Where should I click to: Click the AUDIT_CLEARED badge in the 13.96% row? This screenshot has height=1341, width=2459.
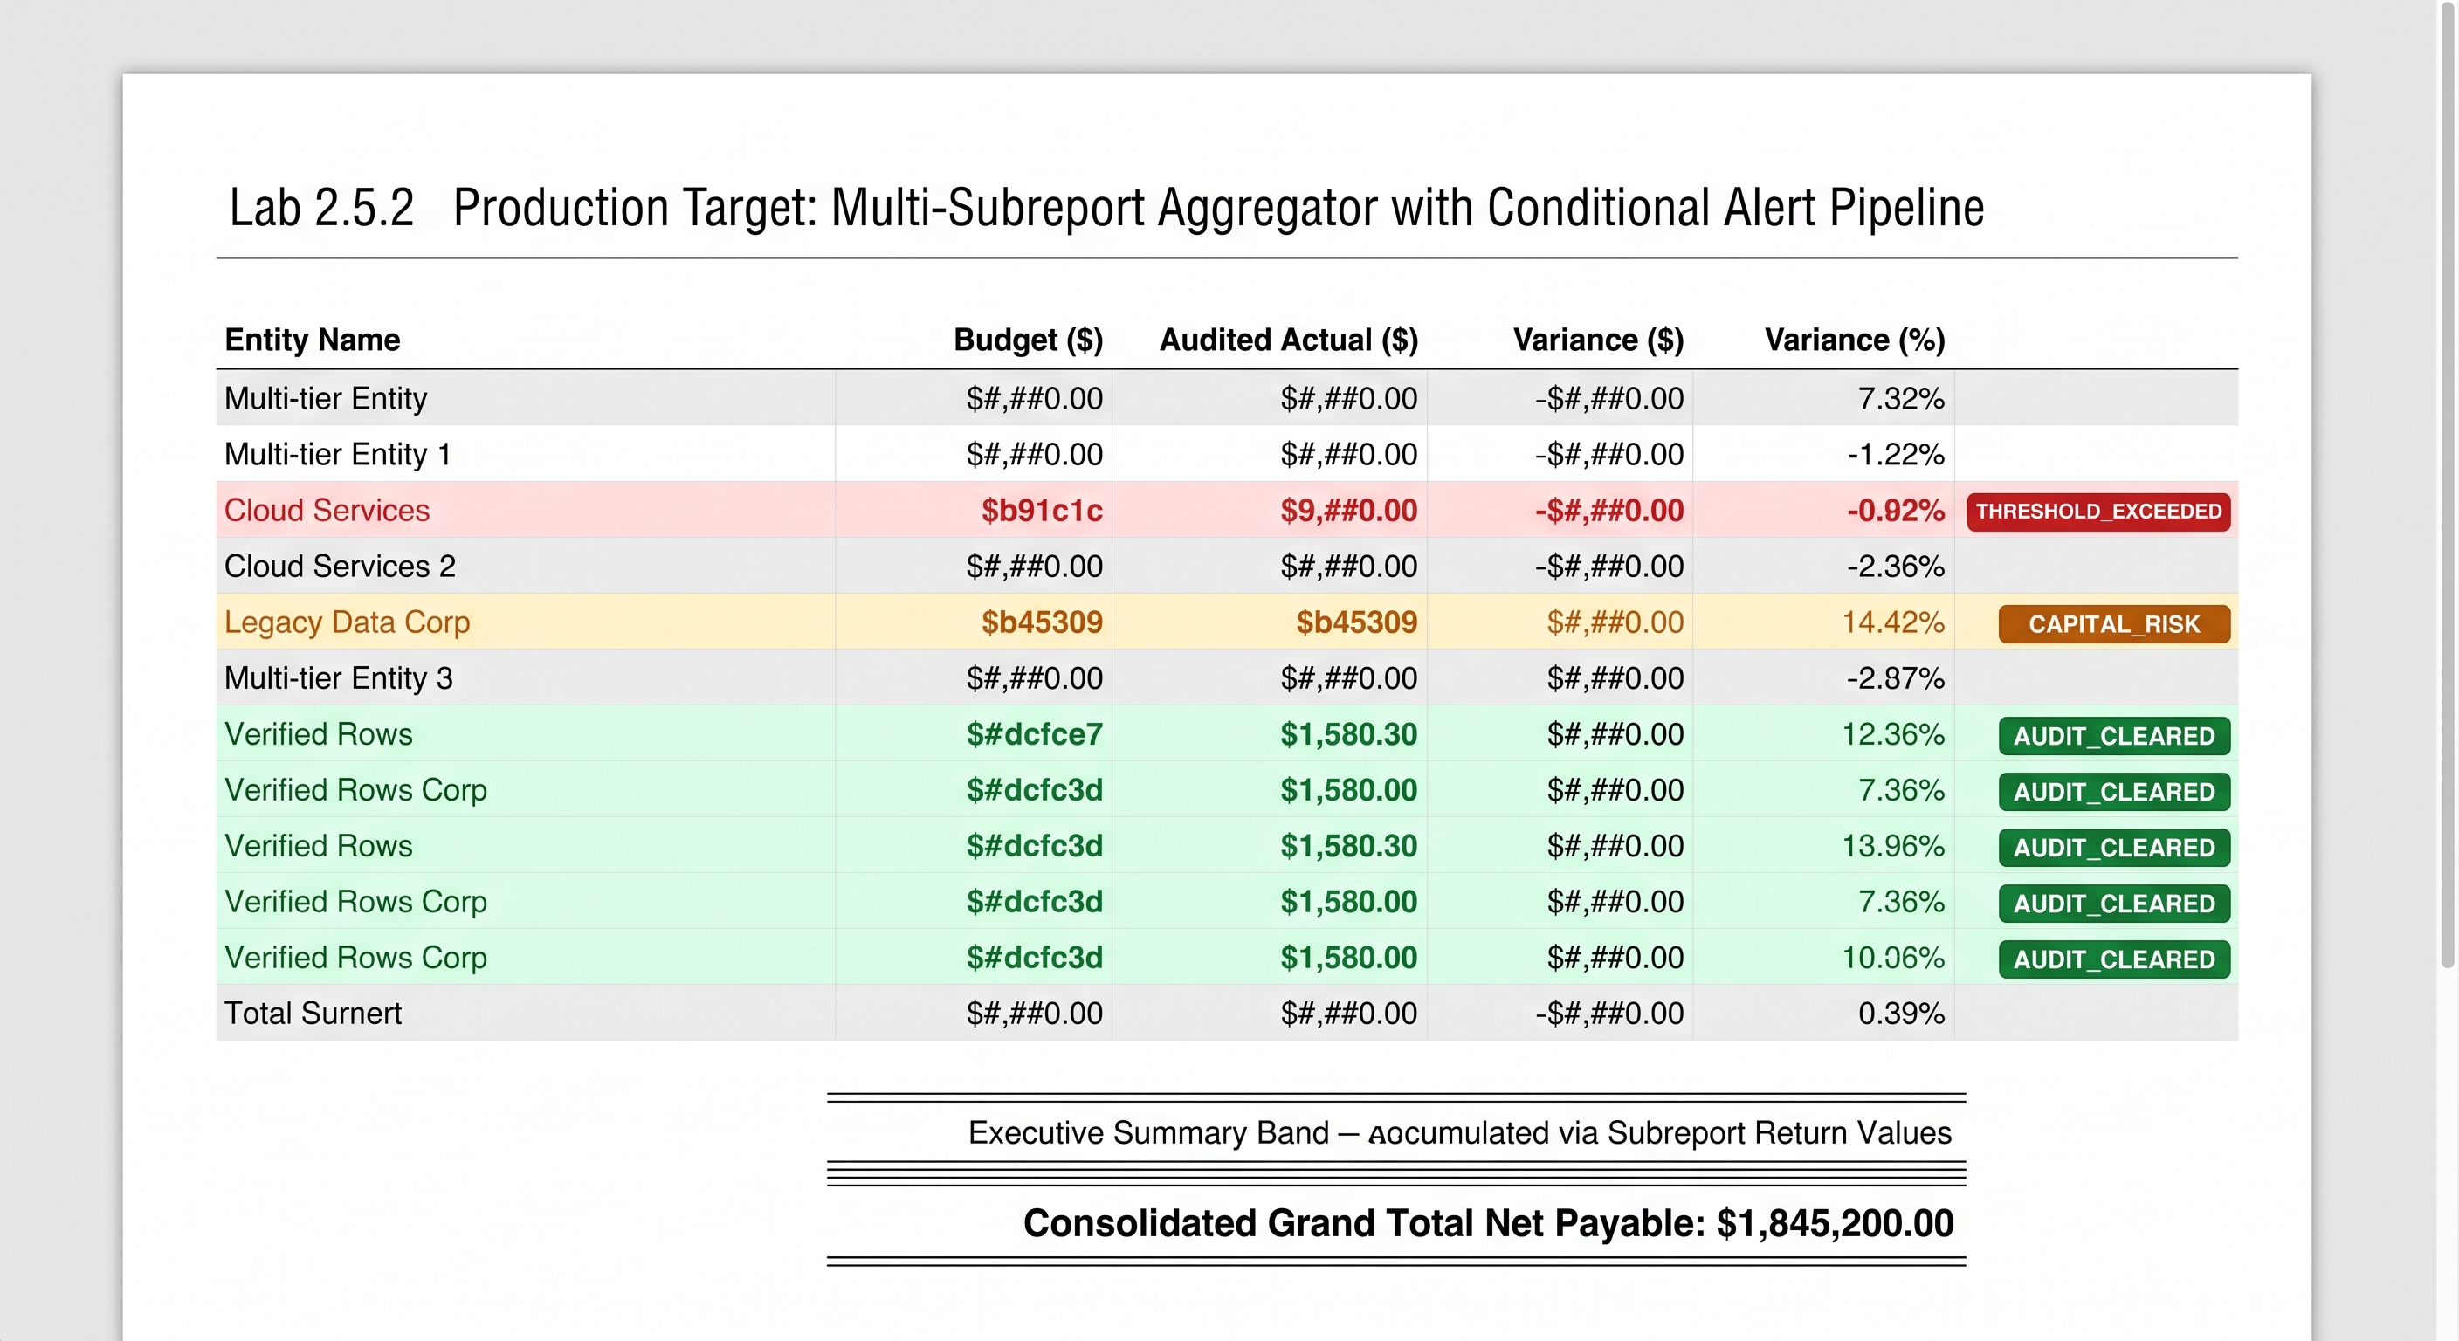(2114, 848)
